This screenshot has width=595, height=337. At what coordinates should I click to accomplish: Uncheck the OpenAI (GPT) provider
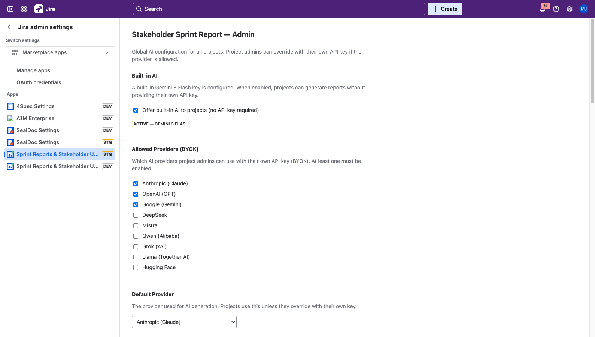coord(136,194)
